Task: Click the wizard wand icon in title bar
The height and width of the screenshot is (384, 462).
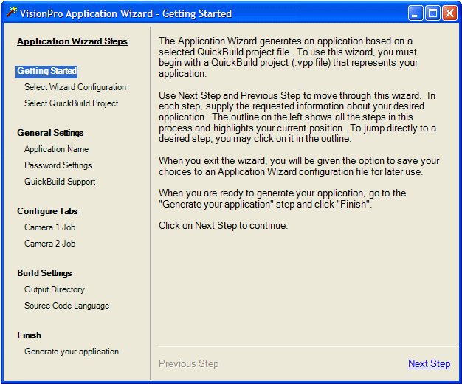Action: [x=12, y=12]
